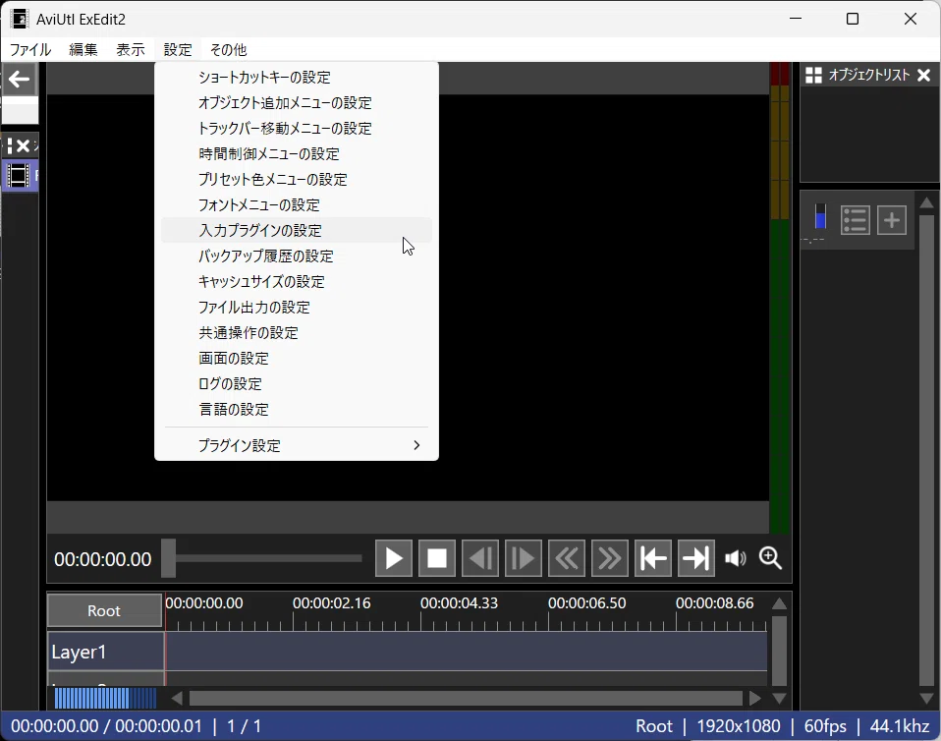This screenshot has height=741, width=941.
Task: Select the Layer1 header
Action: pyautogui.click(x=106, y=652)
